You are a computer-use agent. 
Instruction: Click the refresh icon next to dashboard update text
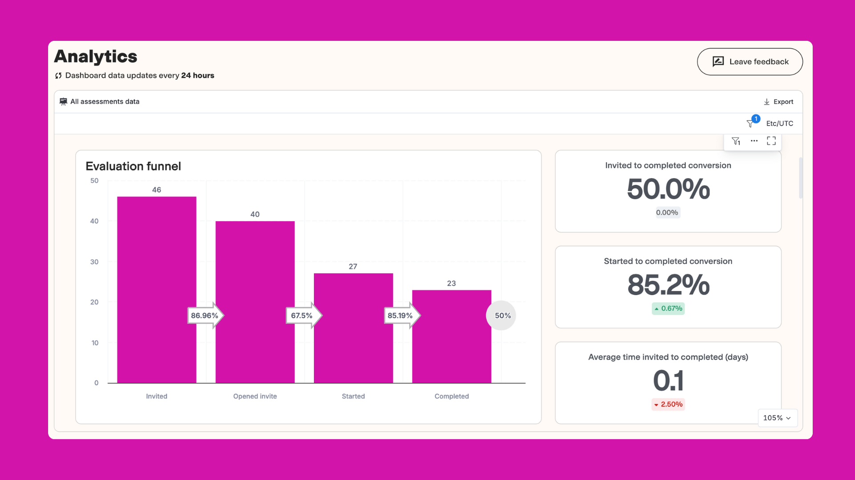click(58, 76)
